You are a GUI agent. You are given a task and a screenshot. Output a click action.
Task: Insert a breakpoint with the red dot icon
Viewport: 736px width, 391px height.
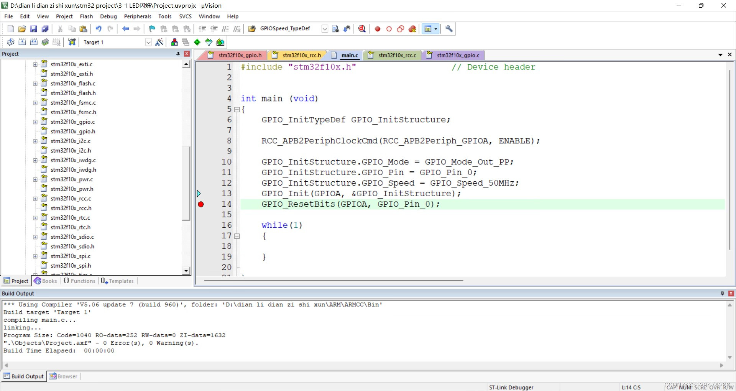click(x=378, y=29)
